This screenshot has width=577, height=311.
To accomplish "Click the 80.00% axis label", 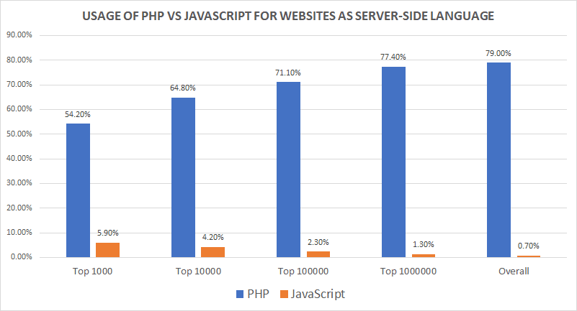I will tap(19, 60).
